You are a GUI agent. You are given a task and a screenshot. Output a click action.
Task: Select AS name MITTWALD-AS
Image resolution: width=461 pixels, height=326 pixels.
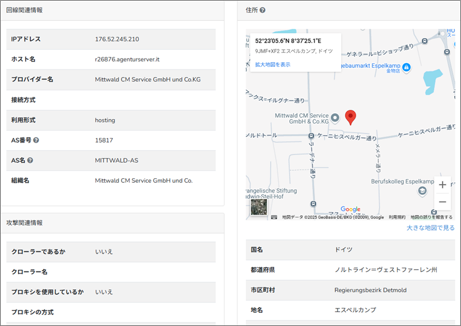[x=116, y=160]
